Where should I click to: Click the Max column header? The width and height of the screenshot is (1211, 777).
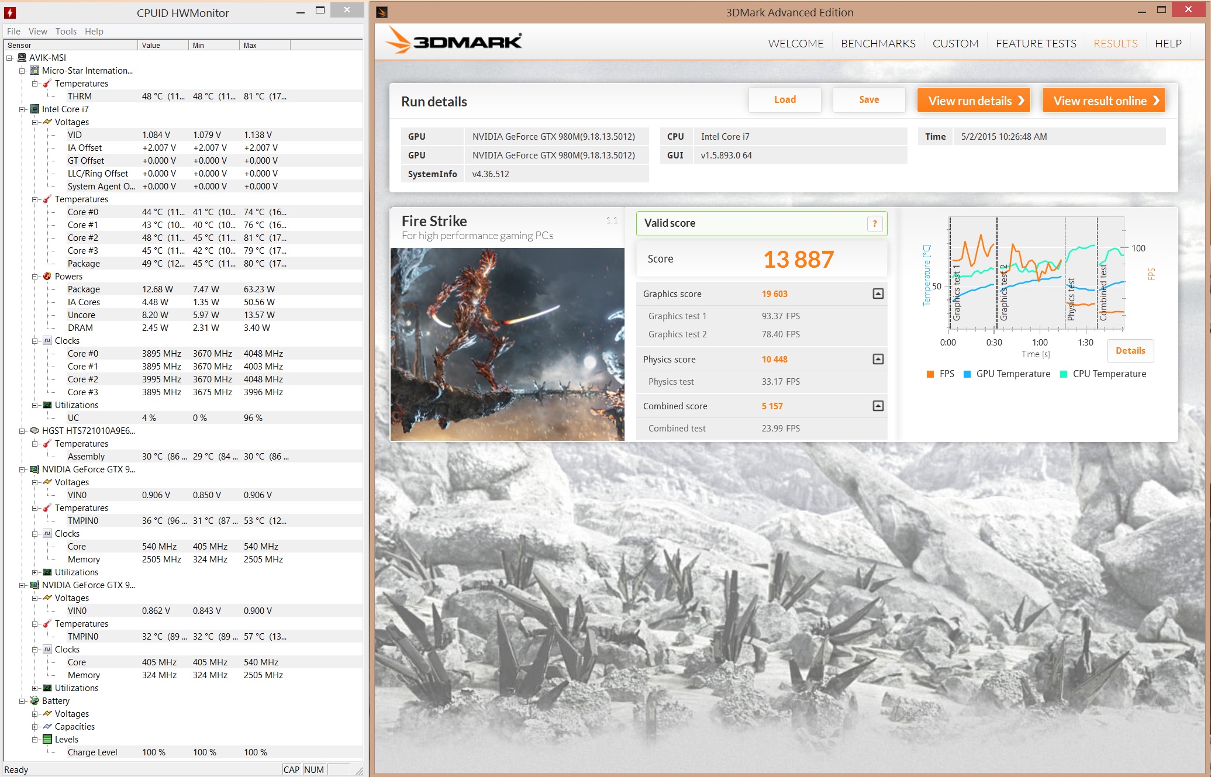[265, 45]
